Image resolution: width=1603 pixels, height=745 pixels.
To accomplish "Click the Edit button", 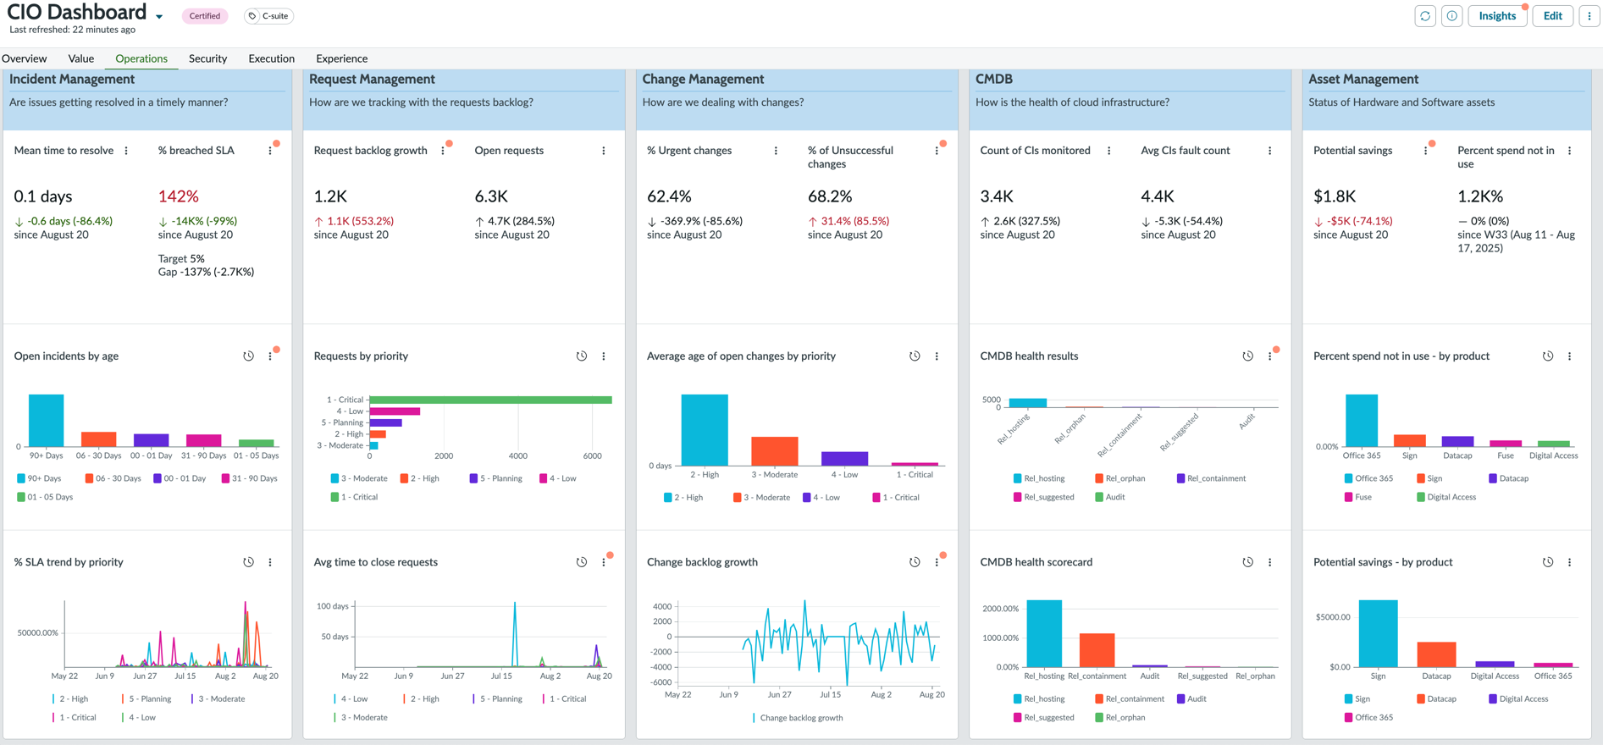I will (1553, 16).
